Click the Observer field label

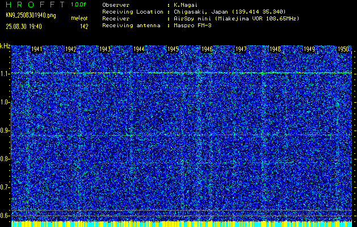[116, 5]
